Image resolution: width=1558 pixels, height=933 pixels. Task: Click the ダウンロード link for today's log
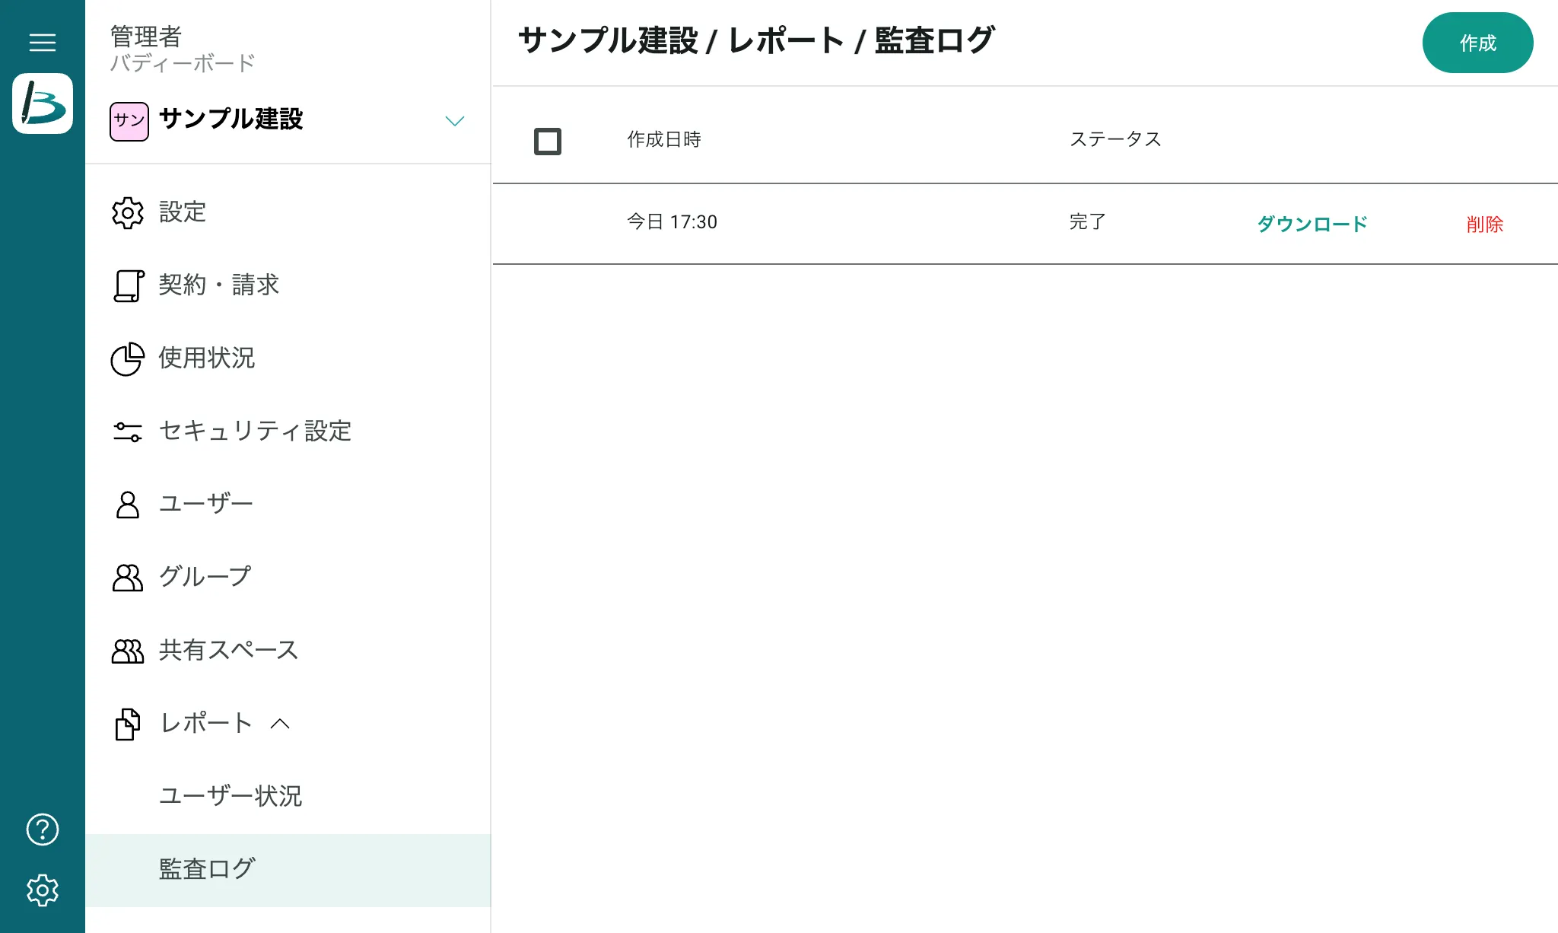click(x=1312, y=224)
